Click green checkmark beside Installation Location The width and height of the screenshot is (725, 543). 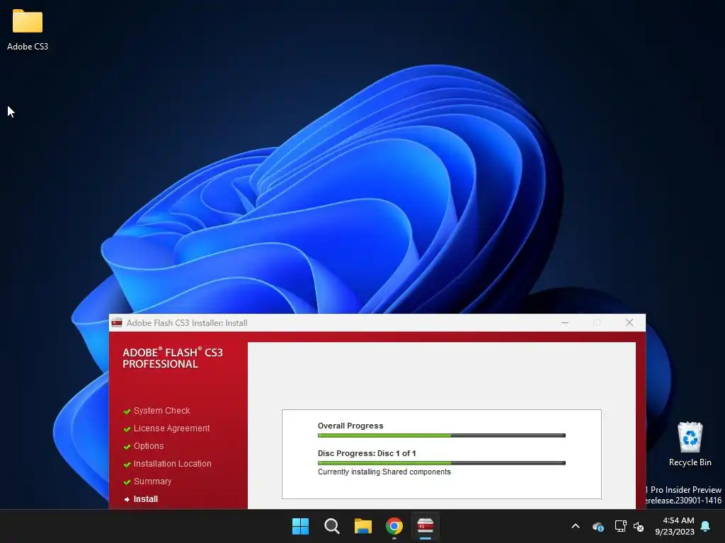127,465
